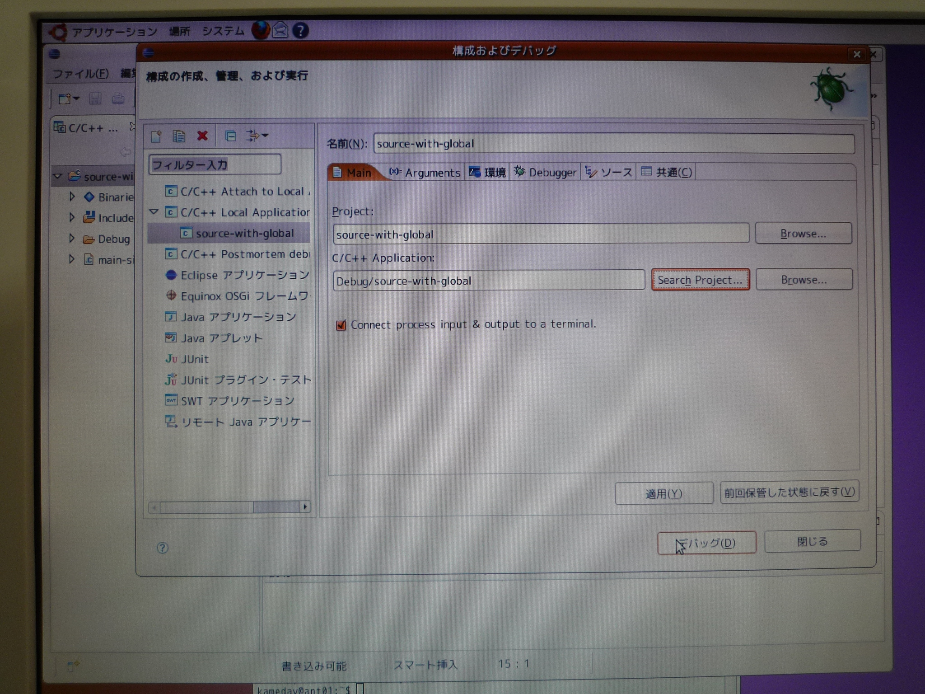Switch to the Arguments tab
Screen dimensions: 925x694
coord(425,172)
